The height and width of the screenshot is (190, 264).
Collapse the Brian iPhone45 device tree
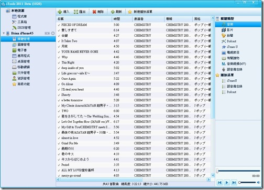4,33
